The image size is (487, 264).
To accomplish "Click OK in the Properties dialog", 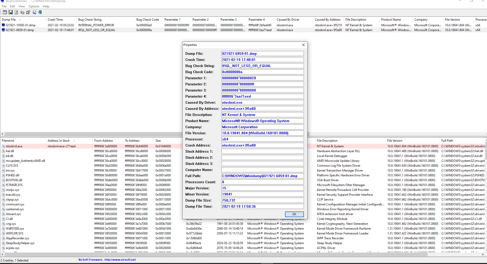I will pyautogui.click(x=294, y=214).
